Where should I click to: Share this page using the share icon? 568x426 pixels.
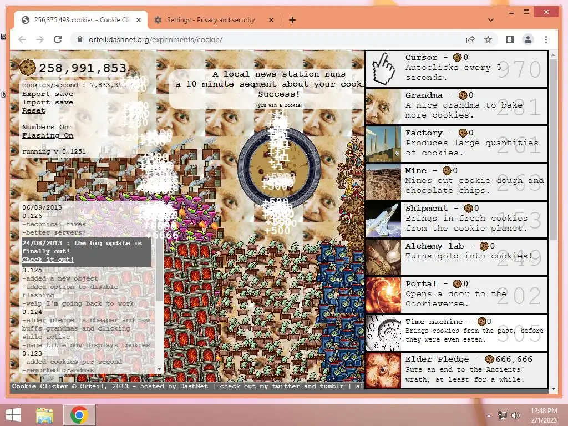pos(470,39)
